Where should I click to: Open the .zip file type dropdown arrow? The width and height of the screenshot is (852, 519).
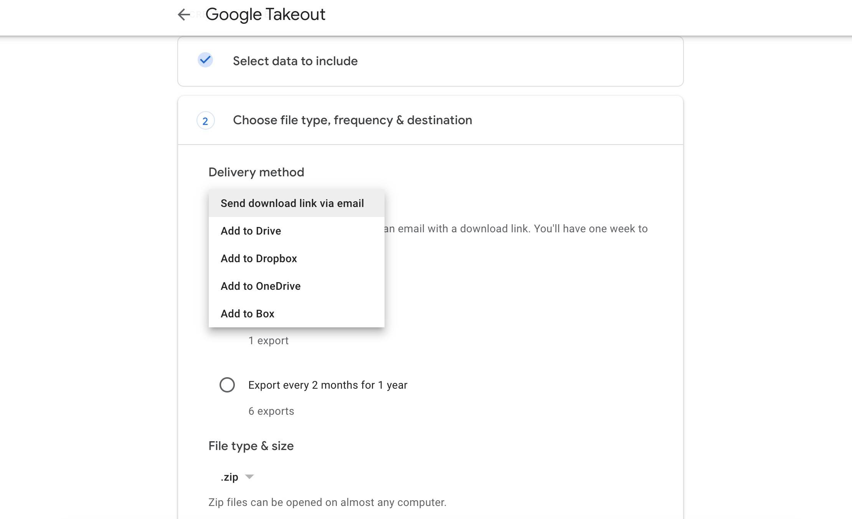[249, 477]
